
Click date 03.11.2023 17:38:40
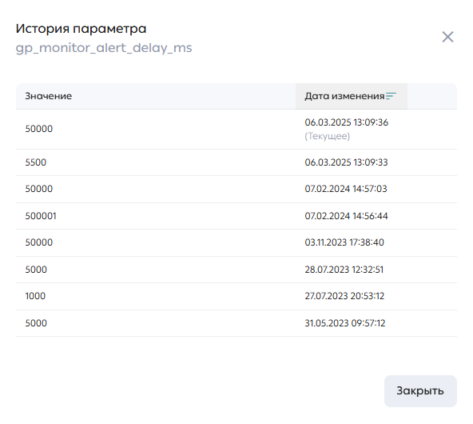(x=344, y=242)
